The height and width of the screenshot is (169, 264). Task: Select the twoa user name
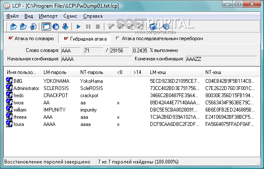(19, 103)
